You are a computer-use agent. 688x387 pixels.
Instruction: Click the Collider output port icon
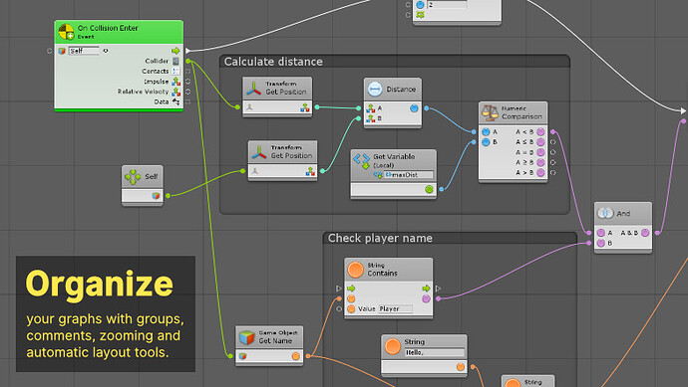point(175,61)
